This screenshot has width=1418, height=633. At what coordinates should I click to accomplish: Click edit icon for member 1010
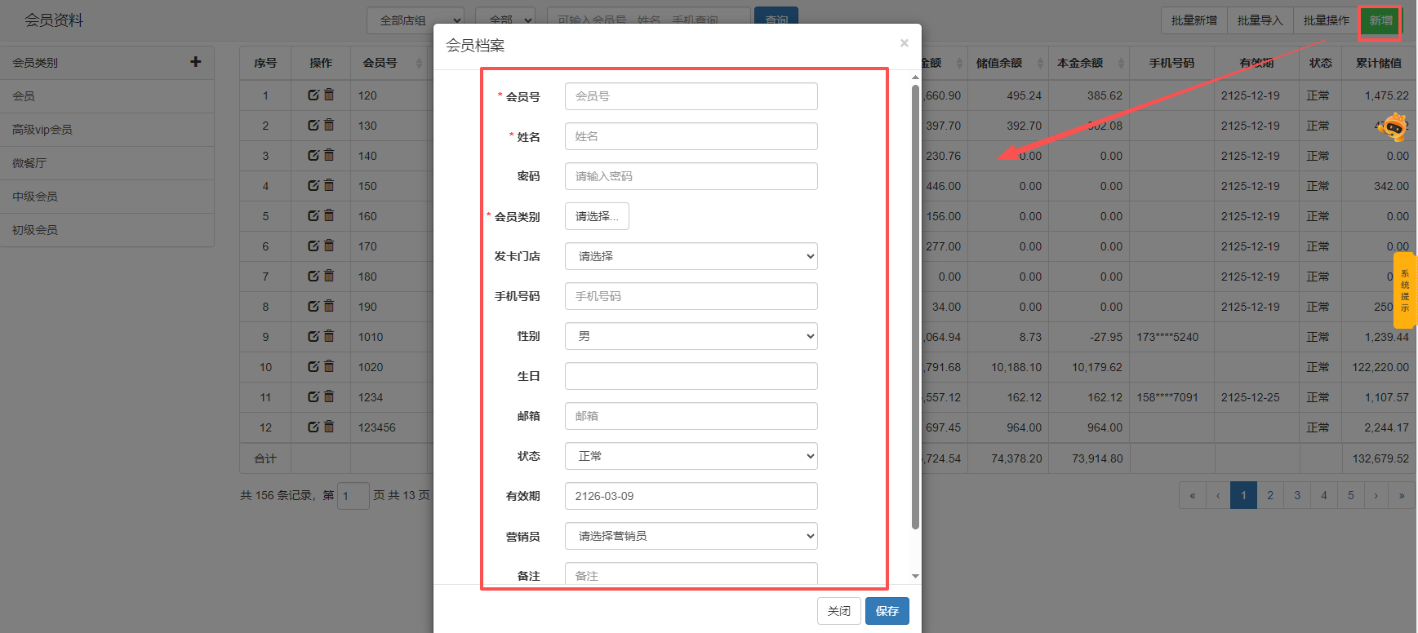[313, 337]
